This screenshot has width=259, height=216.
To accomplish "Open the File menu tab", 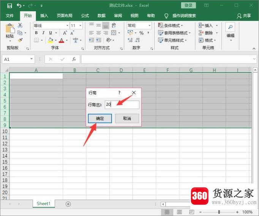I will point(9,16).
